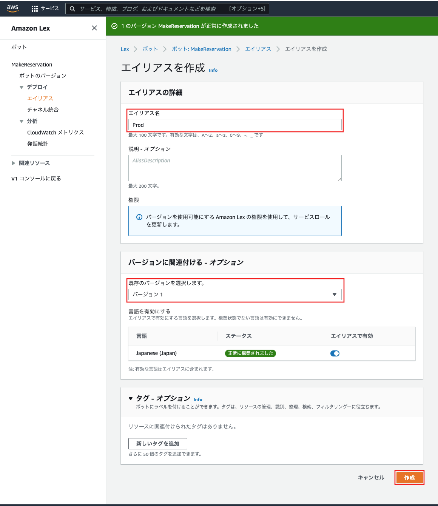Open Info link beside page title
The width and height of the screenshot is (438, 506).
point(213,70)
